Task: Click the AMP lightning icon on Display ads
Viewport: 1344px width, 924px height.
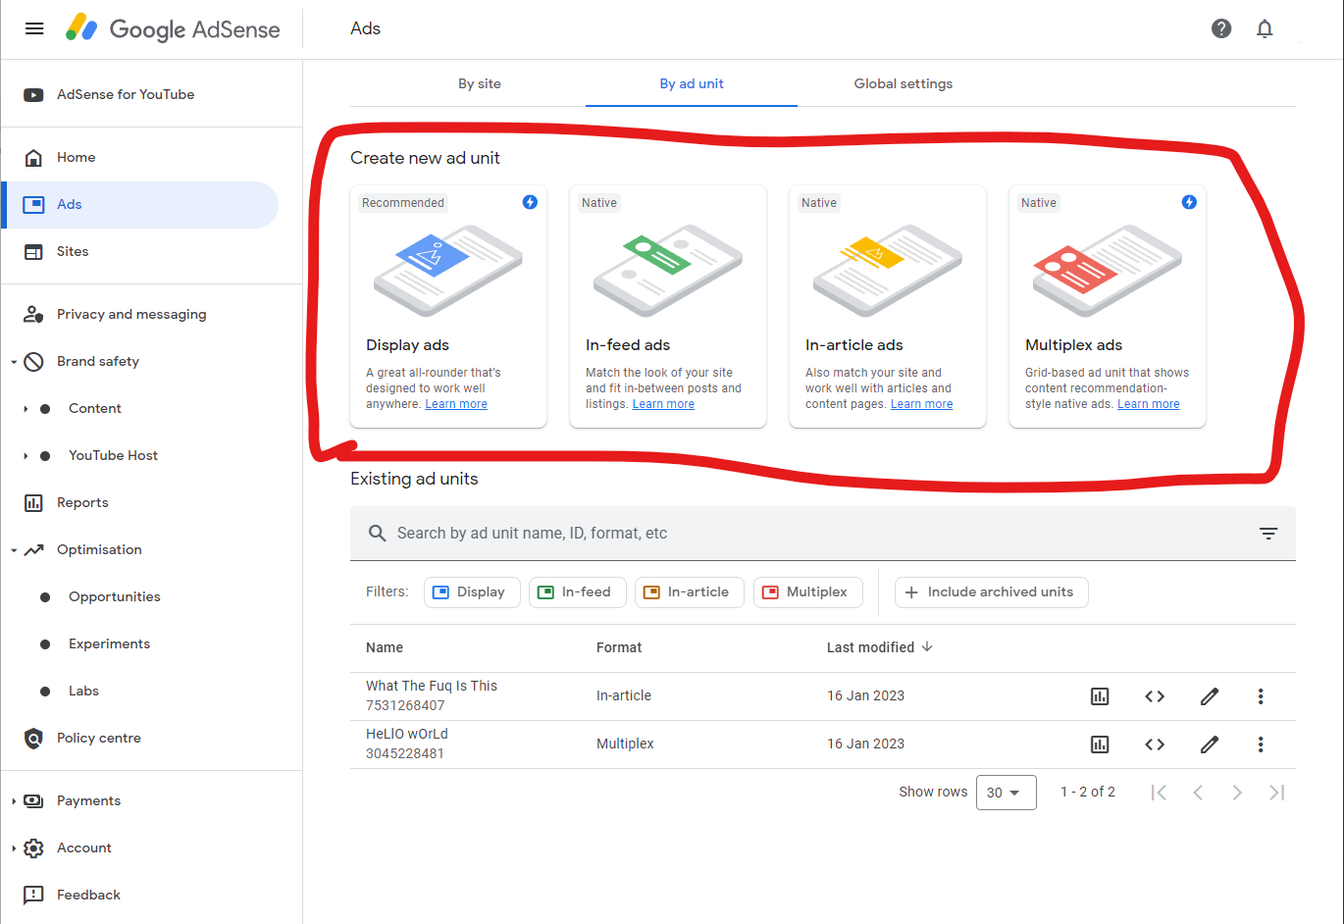Action: pyautogui.click(x=530, y=202)
